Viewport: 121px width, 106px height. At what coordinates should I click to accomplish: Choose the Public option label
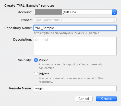point(43,60)
